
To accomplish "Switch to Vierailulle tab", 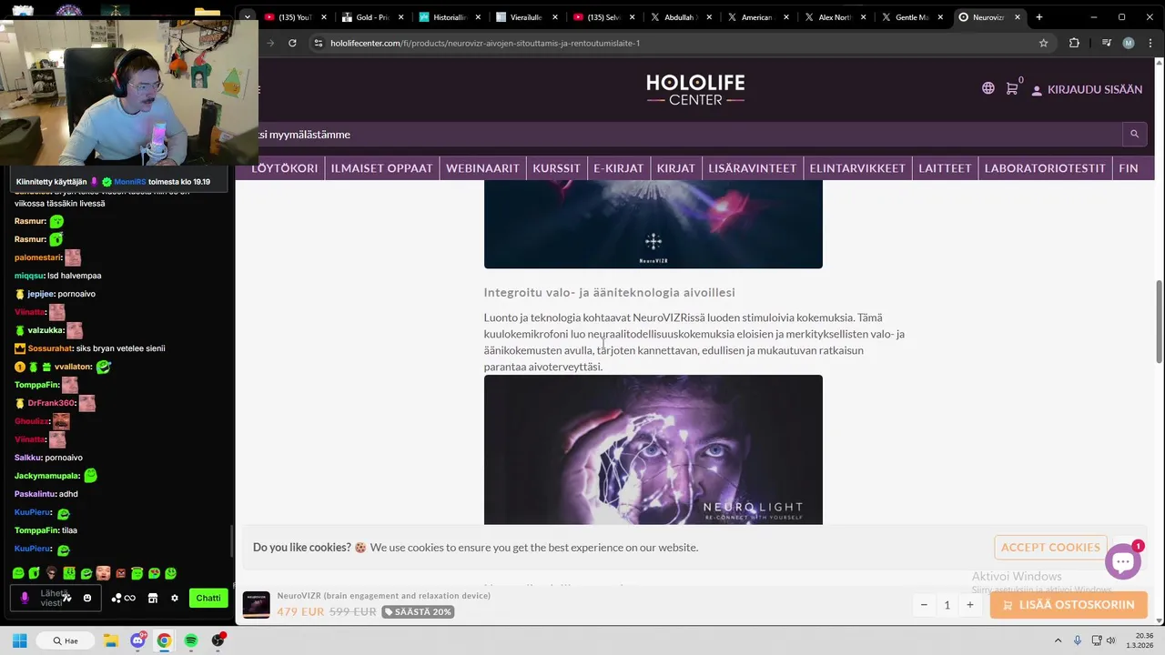I will click(526, 17).
